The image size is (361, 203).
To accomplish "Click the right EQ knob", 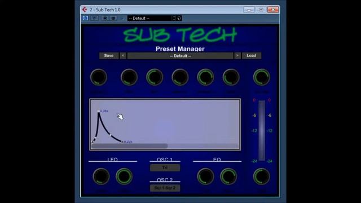I will pyautogui.click(x=228, y=176).
